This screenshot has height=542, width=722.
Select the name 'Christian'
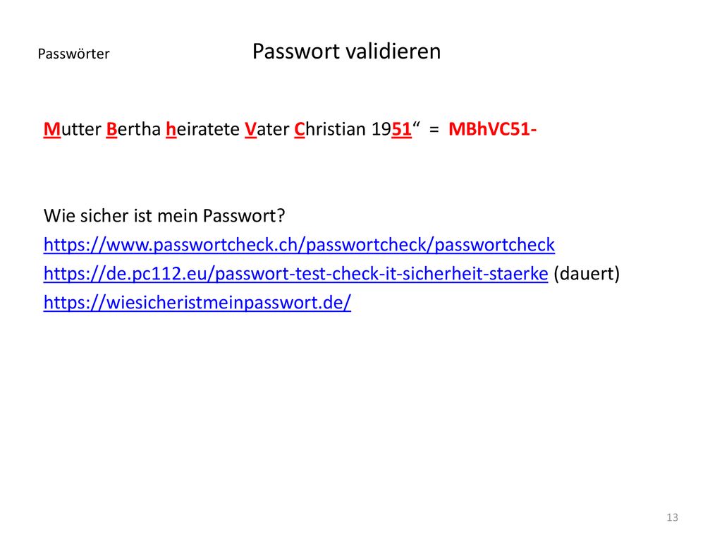(330, 129)
